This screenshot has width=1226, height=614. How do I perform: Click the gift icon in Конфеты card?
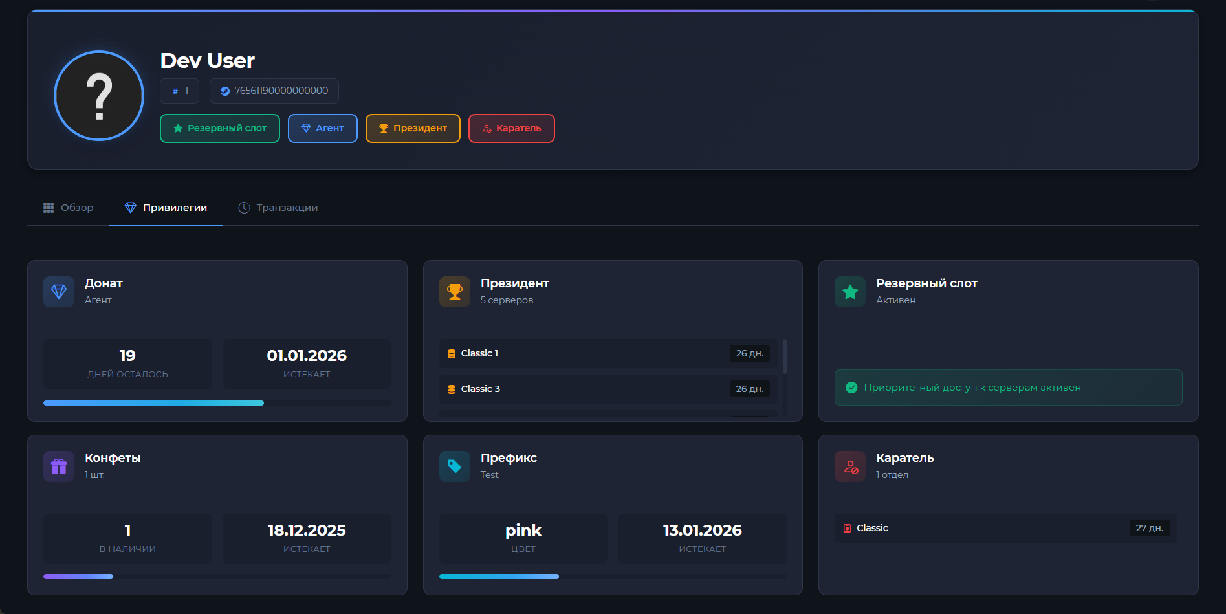point(59,466)
